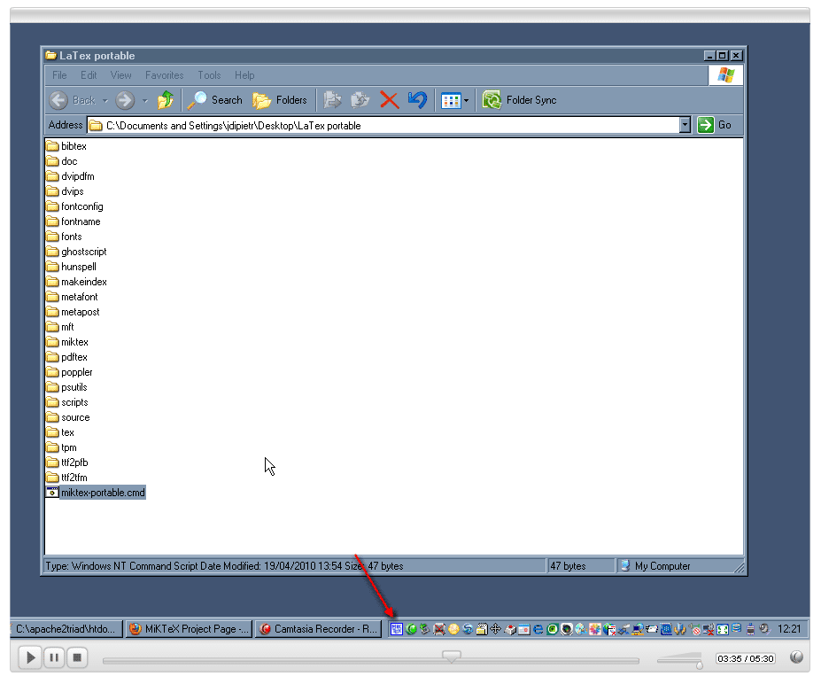
Task: Select the miktex folder
Action: pos(67,343)
